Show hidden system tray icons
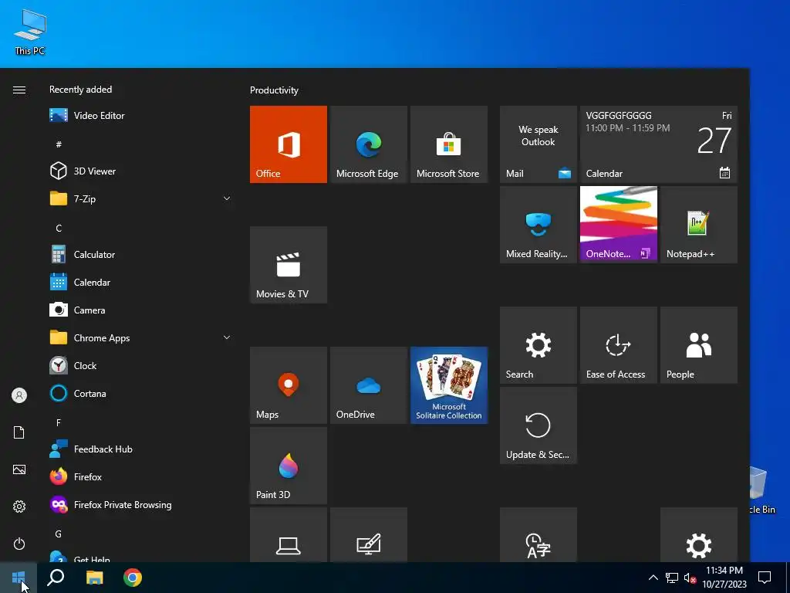The width and height of the screenshot is (790, 593). point(653,578)
